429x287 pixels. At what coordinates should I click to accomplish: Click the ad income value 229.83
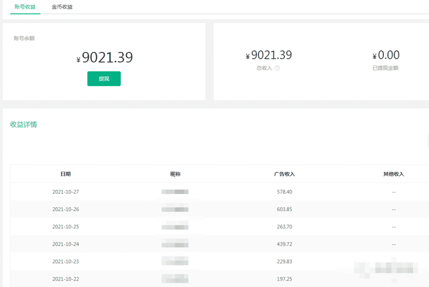285,262
